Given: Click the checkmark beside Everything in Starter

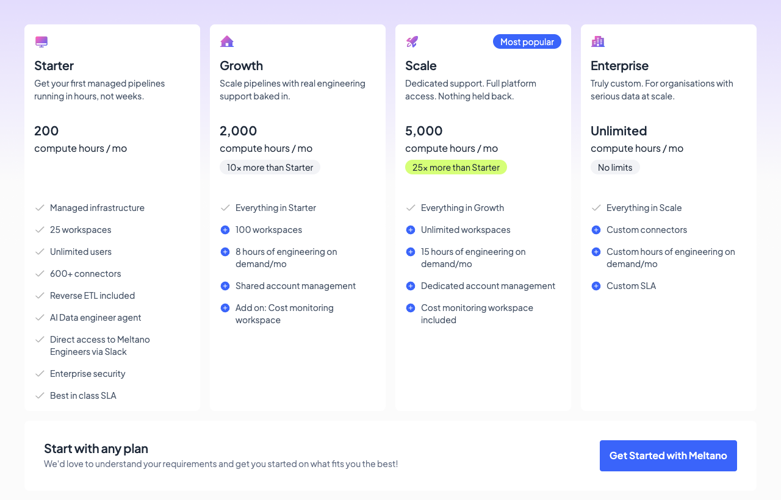Looking at the screenshot, I should [x=225, y=208].
